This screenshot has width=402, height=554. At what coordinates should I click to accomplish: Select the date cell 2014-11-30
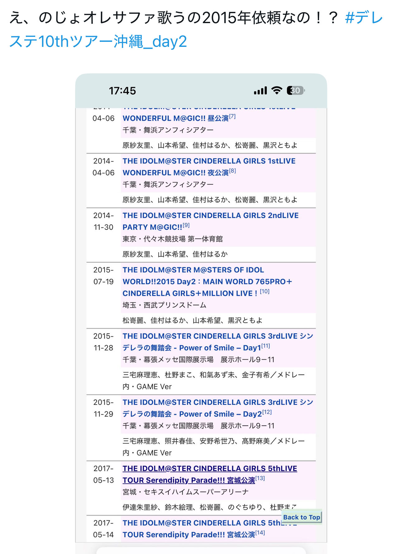[103, 221]
